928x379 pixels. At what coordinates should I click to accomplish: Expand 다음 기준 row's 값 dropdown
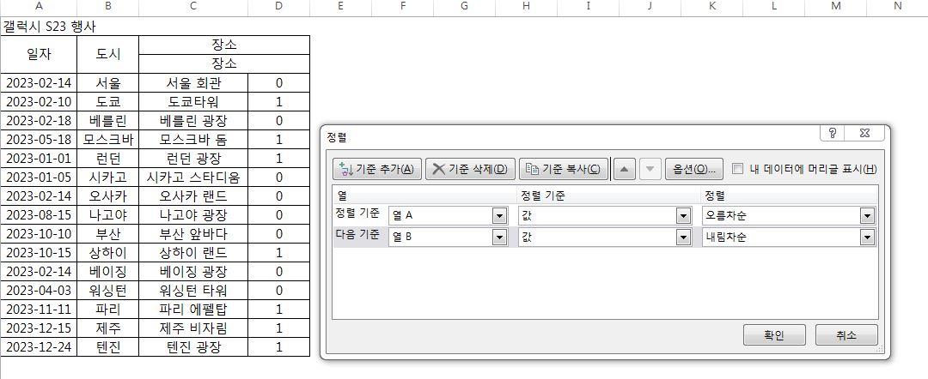point(684,238)
